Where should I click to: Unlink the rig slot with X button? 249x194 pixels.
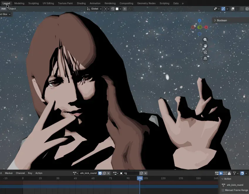point(145,173)
